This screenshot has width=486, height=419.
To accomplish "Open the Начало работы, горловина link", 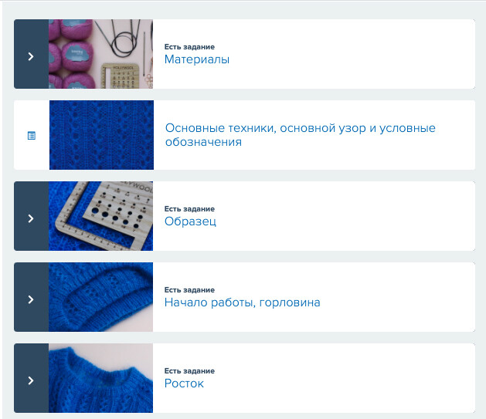I will 242,302.
